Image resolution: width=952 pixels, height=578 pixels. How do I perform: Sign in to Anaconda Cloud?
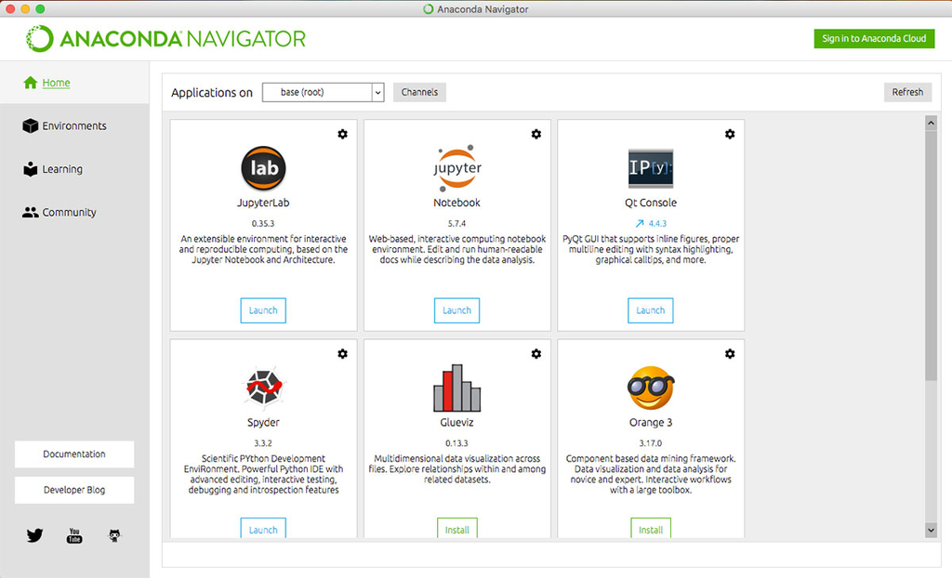coord(874,38)
